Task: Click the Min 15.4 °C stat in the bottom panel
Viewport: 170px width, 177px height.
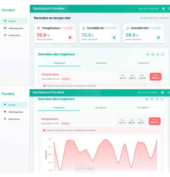Action: (122, 121)
